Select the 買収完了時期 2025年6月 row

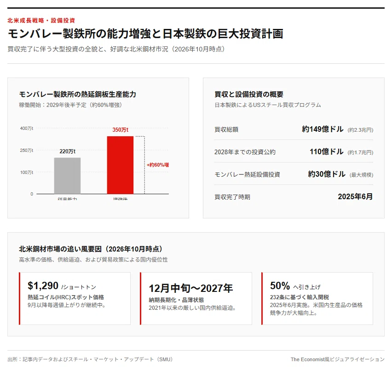click(x=294, y=196)
